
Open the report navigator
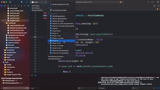click(28, 6)
